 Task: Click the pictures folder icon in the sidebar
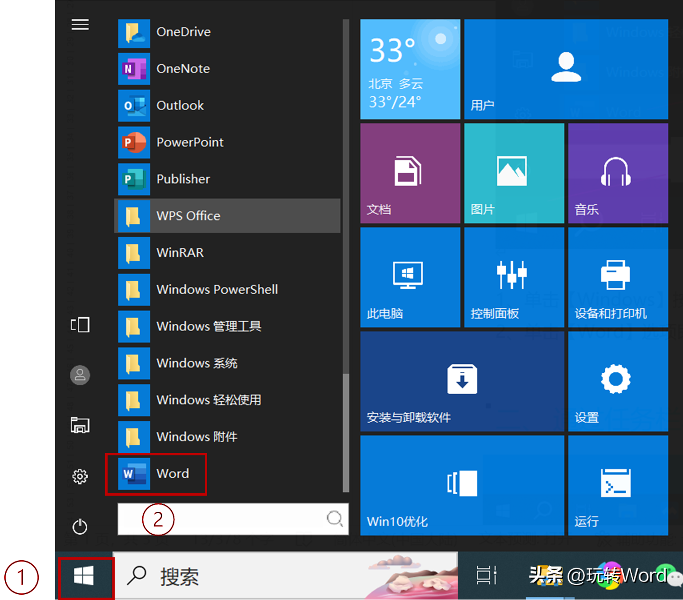(x=80, y=425)
